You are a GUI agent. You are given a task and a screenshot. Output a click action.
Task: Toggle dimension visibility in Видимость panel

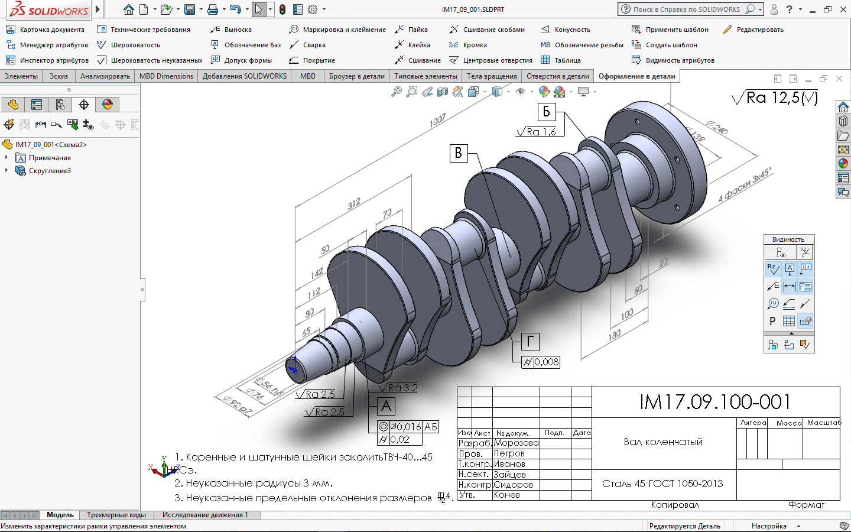point(789,287)
